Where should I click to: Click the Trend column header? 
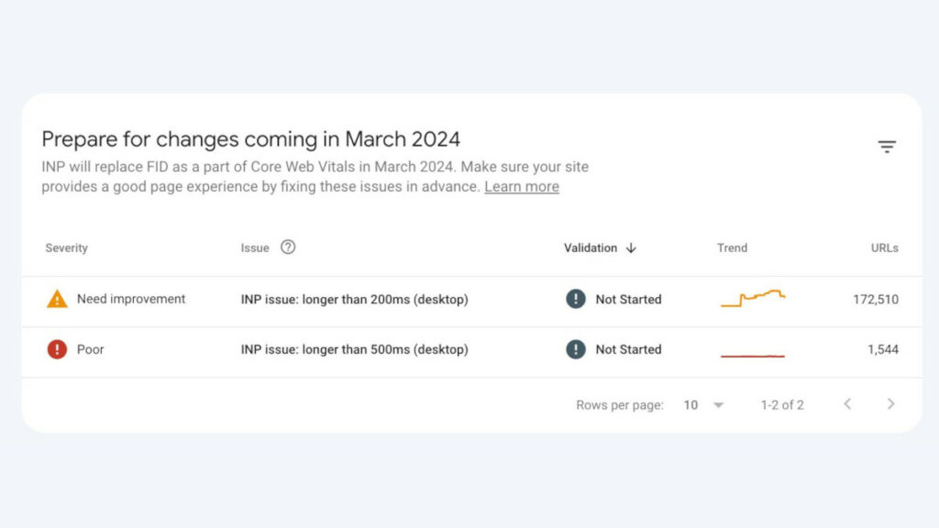[732, 247]
